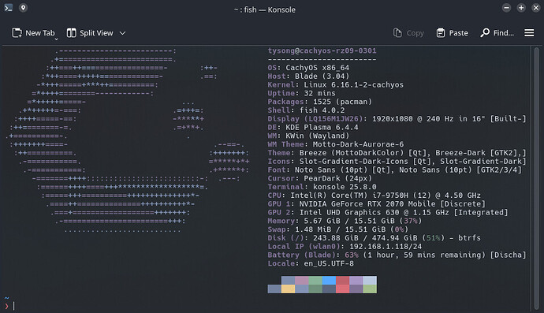Click the red color block in bottom row
544x313 pixels.
tap(342, 289)
